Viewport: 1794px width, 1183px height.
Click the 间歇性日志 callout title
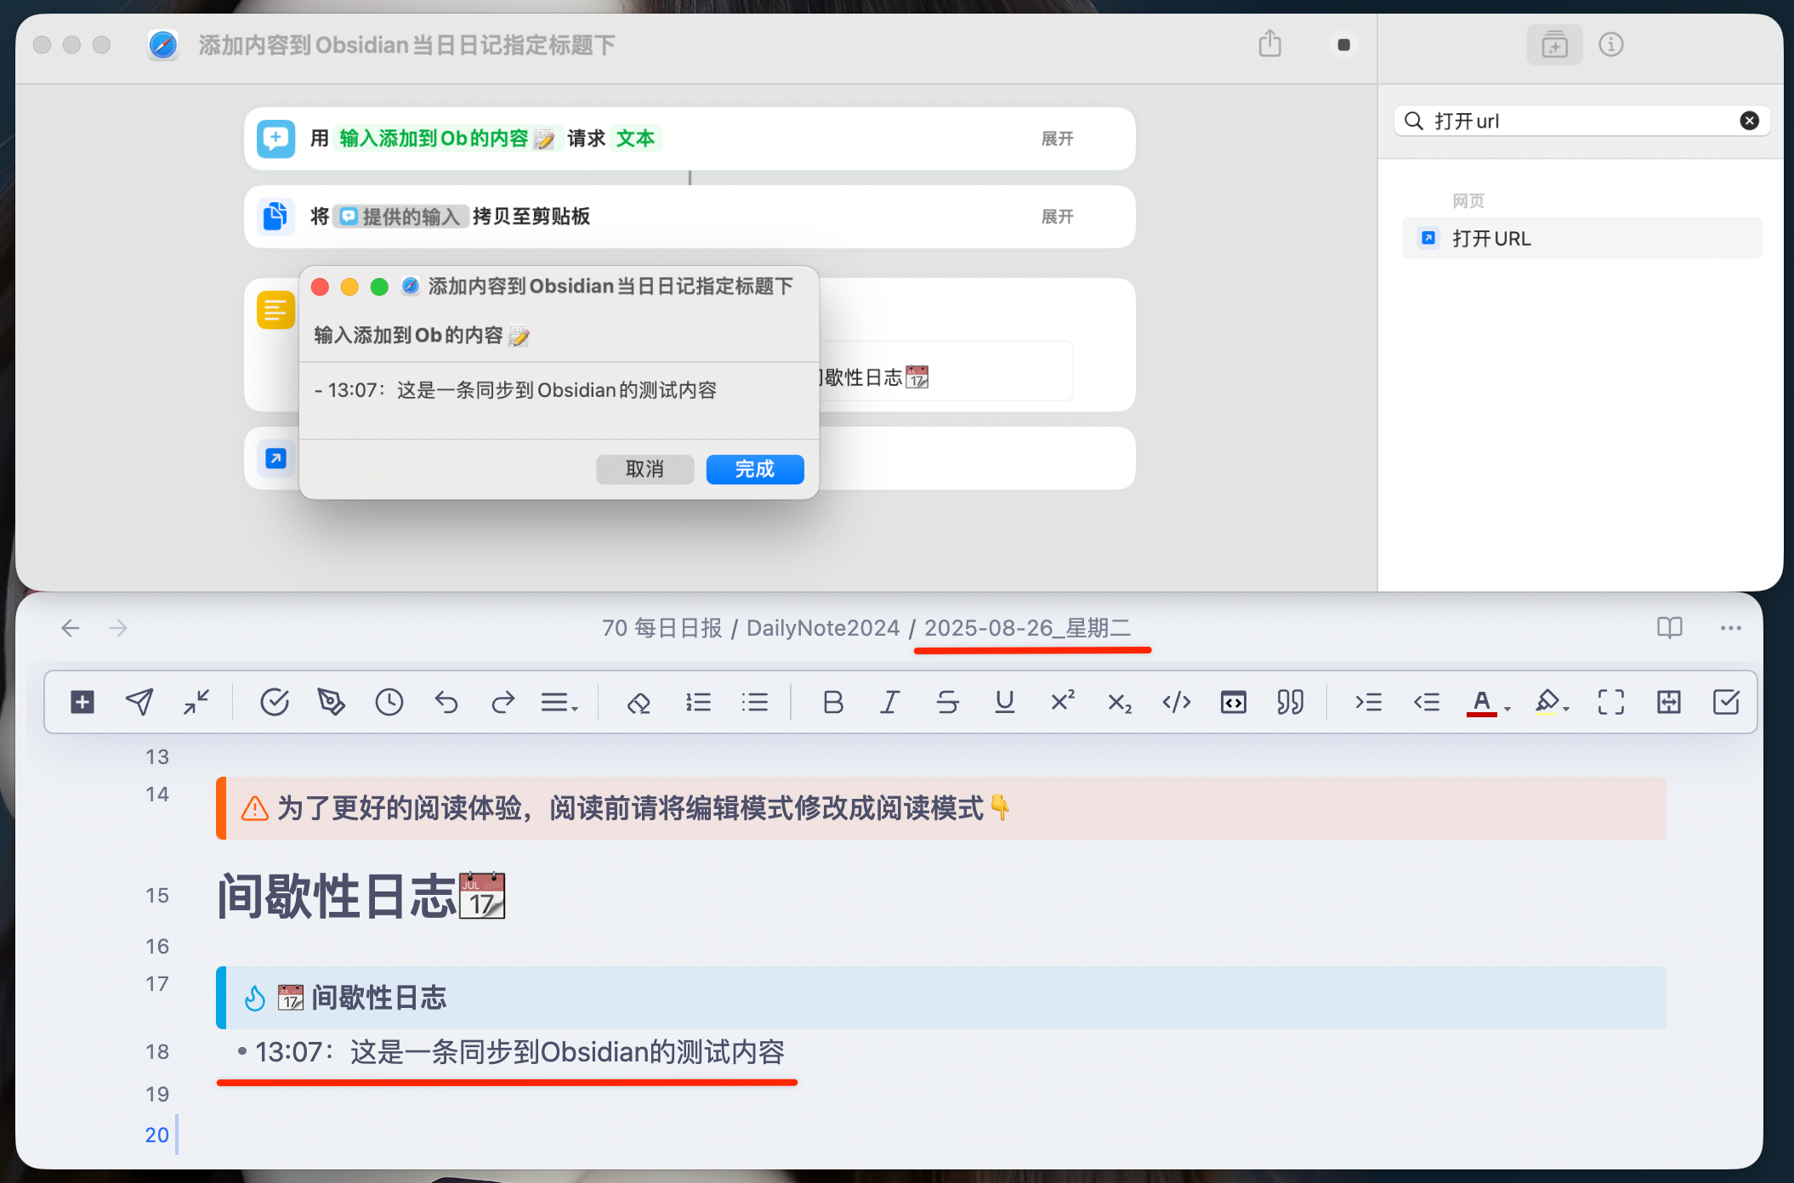378,998
